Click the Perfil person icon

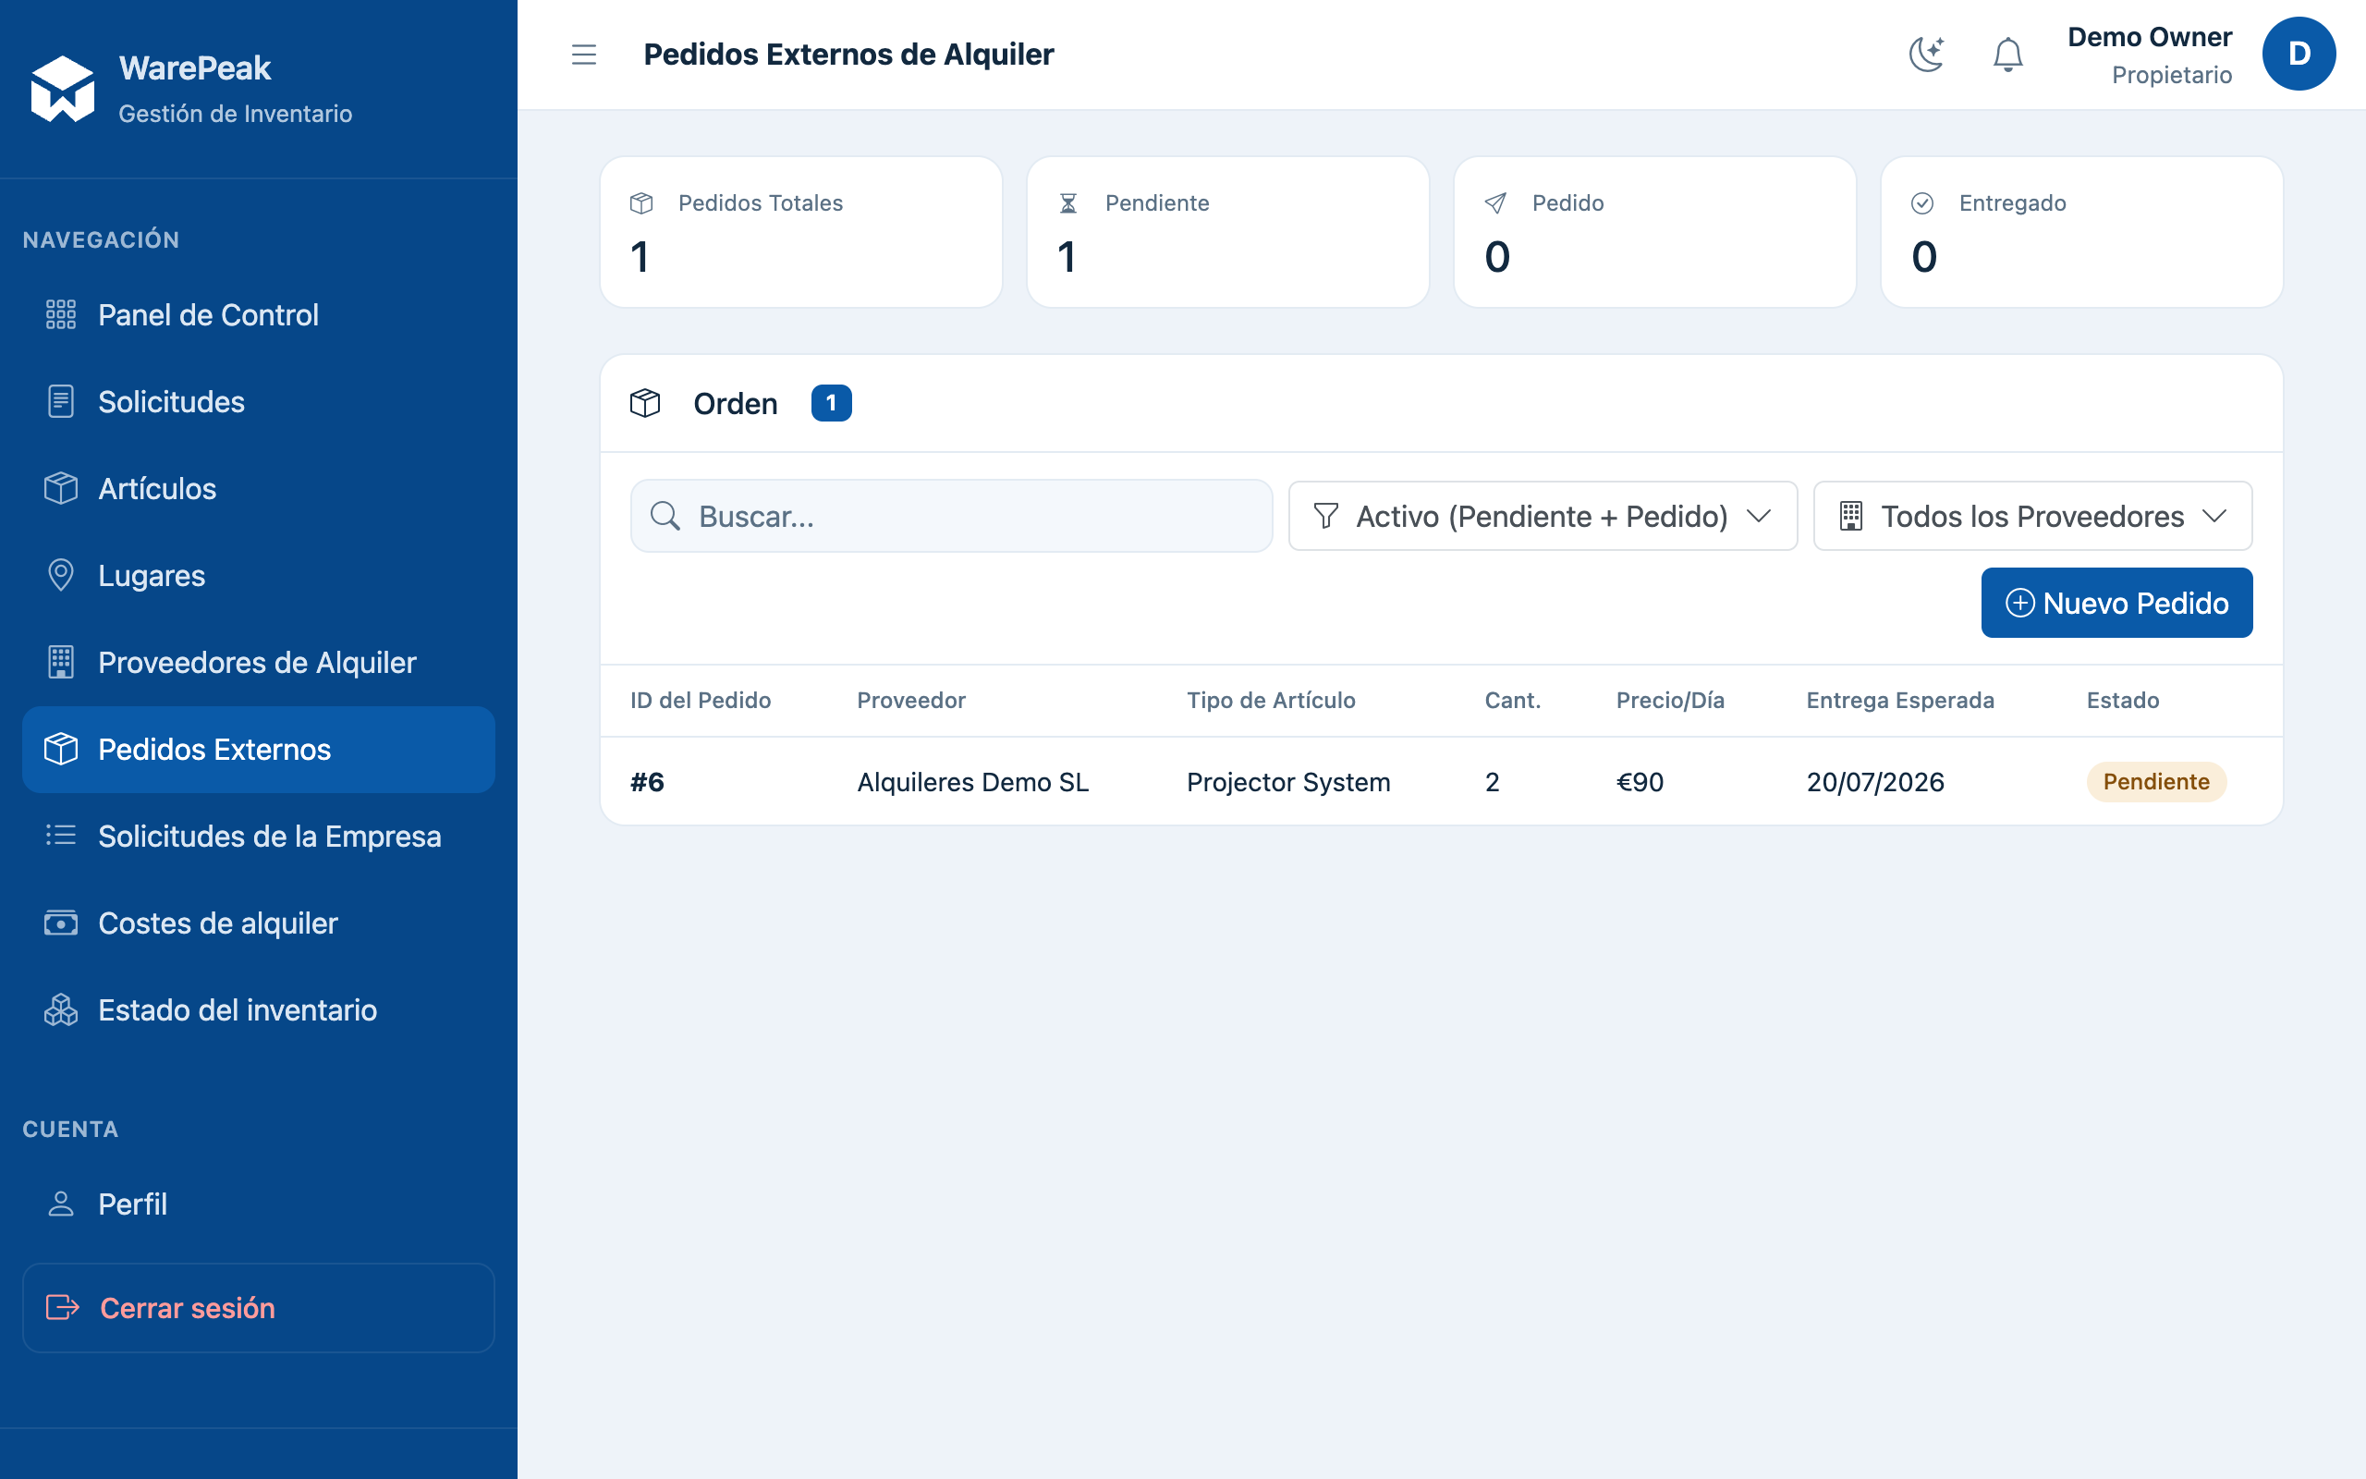[x=61, y=1204]
